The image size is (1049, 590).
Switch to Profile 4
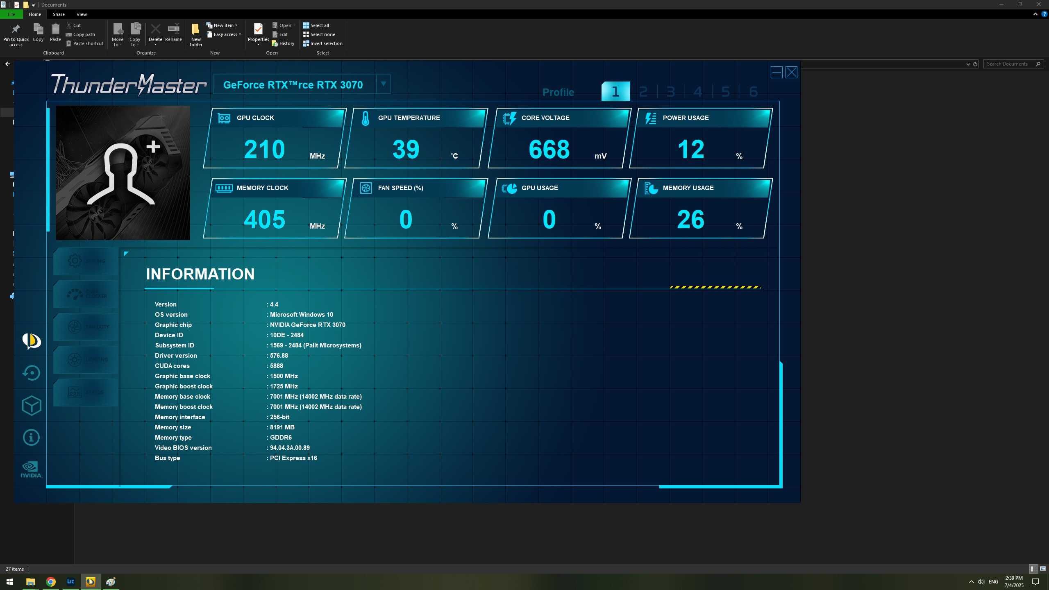click(x=698, y=91)
